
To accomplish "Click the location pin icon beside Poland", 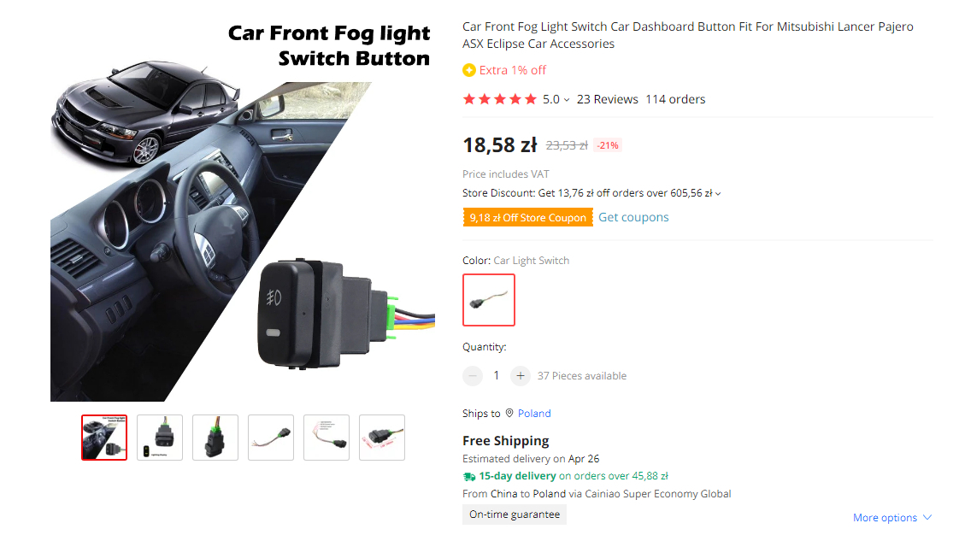I will click(x=509, y=413).
